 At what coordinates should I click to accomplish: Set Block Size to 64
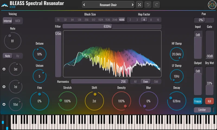point(72,20)
